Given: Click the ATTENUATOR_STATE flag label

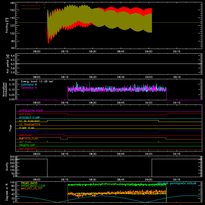Looking at the screenshot, I should [31, 111].
